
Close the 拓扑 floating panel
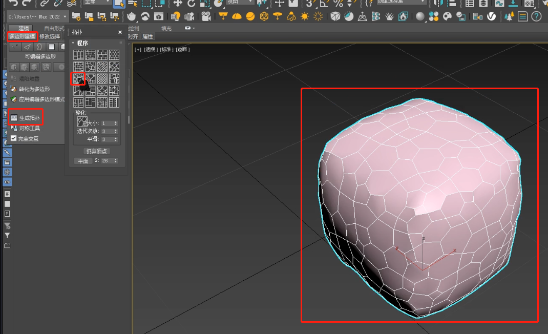tap(120, 32)
